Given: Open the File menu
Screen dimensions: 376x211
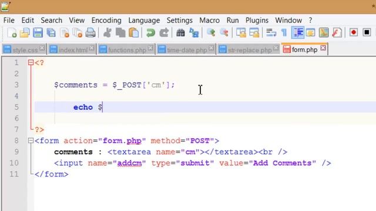Looking at the screenshot, I should coord(9,21).
